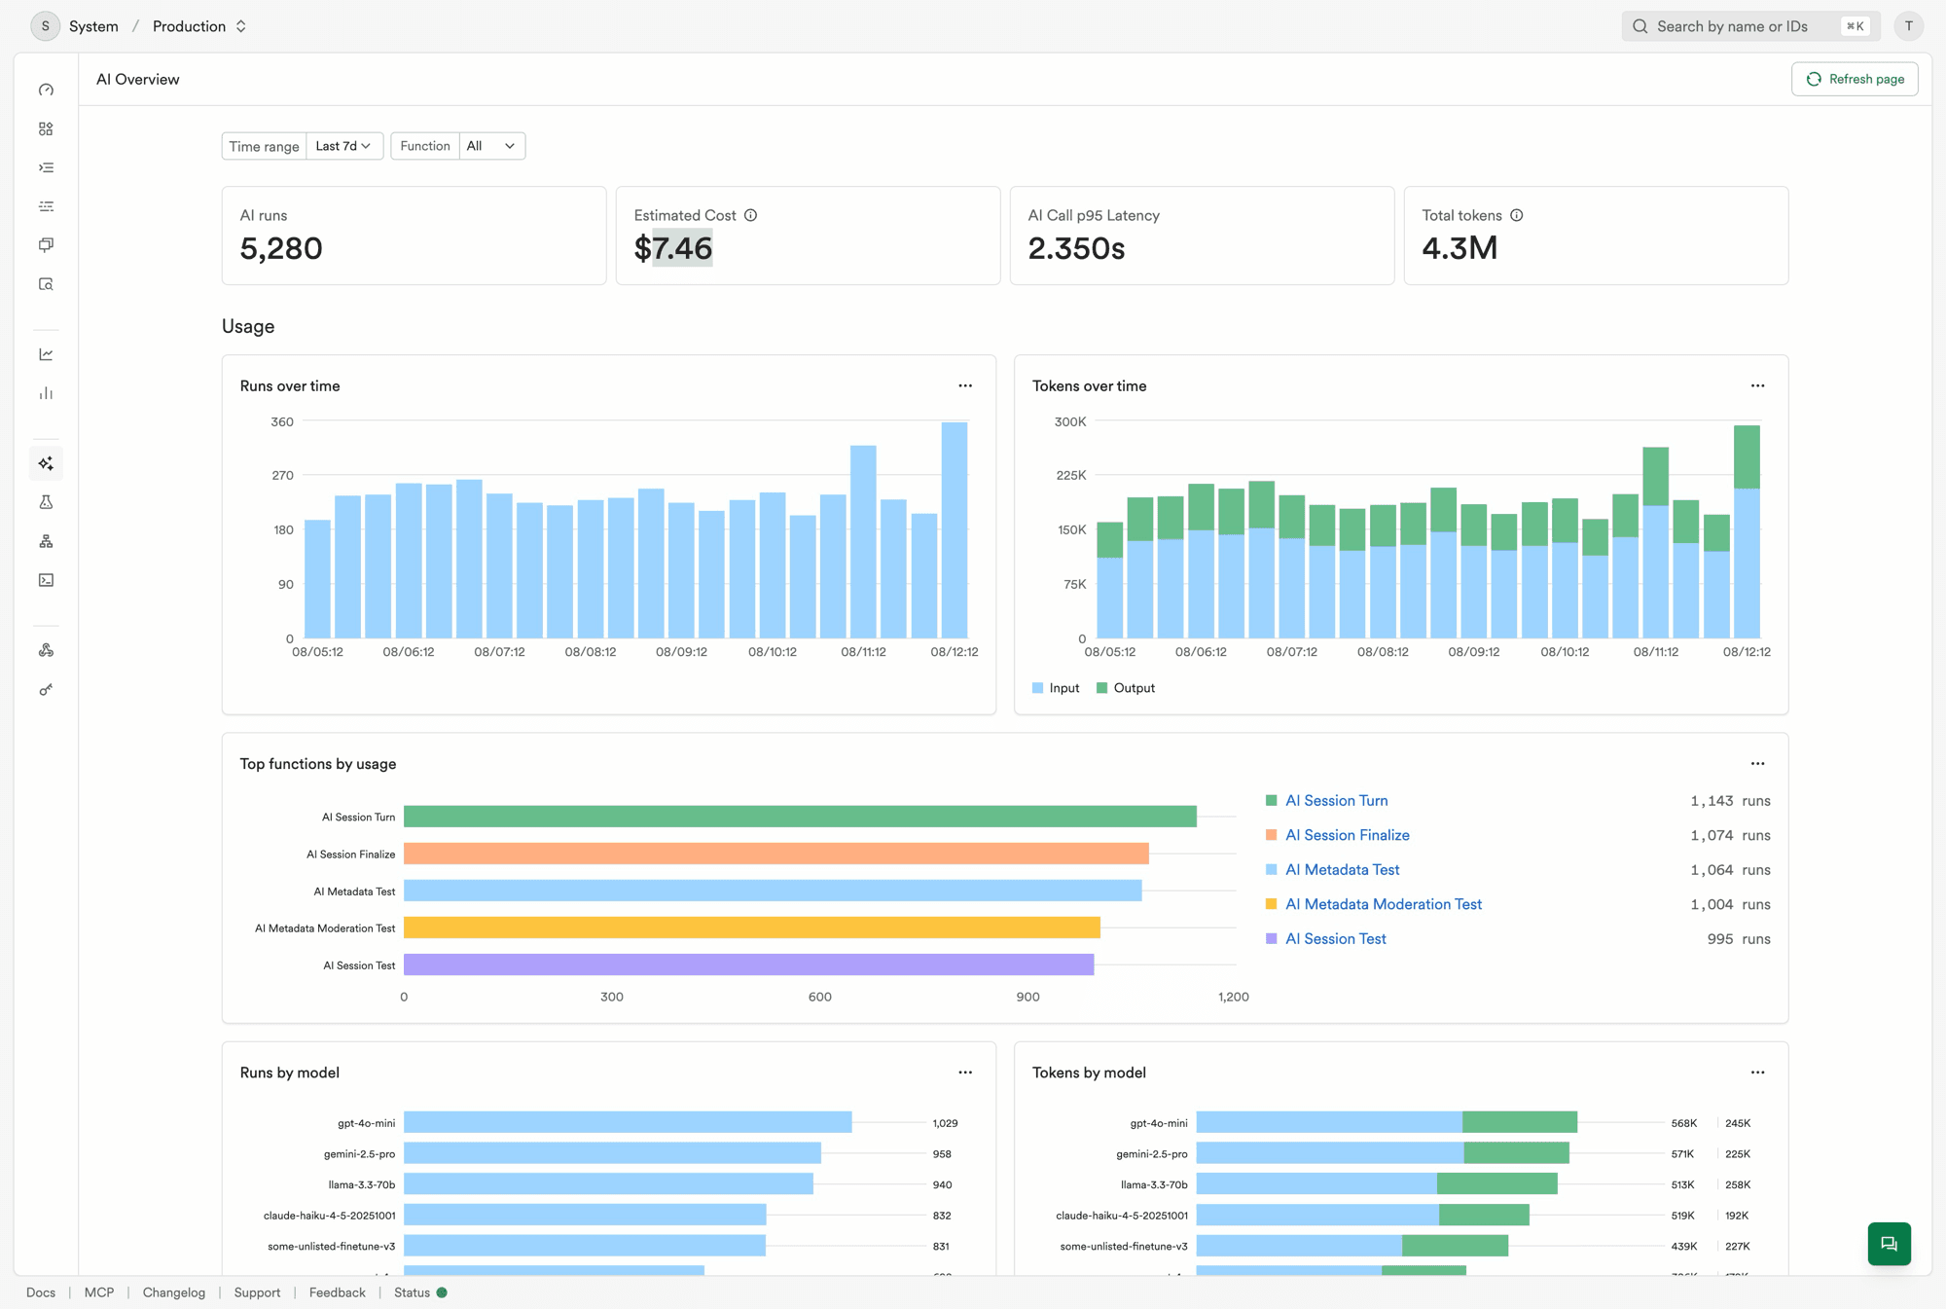Click the T user avatar
The height and width of the screenshot is (1309, 1946).
pyautogui.click(x=1908, y=26)
